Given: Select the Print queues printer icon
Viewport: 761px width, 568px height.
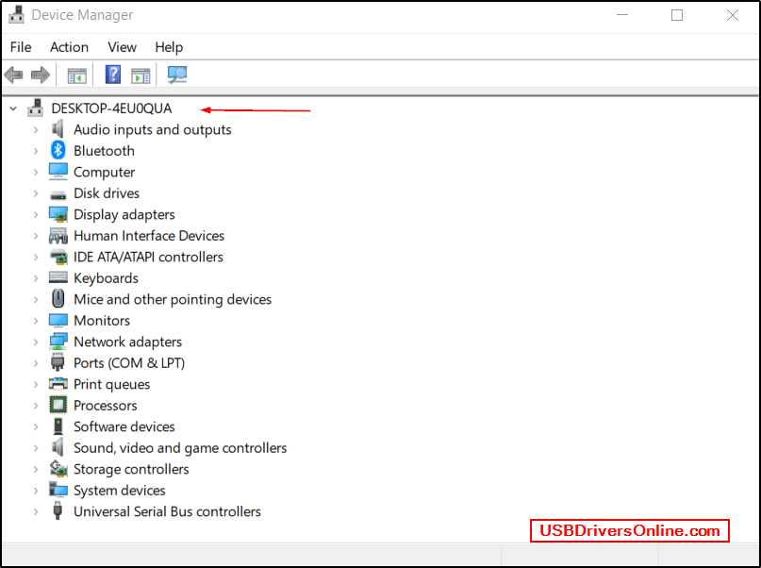Looking at the screenshot, I should click(58, 384).
